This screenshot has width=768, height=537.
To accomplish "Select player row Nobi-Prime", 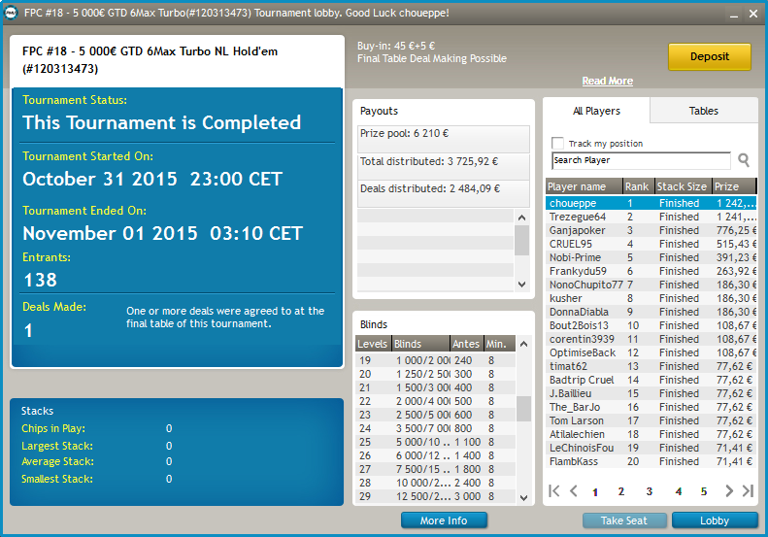I will [651, 257].
